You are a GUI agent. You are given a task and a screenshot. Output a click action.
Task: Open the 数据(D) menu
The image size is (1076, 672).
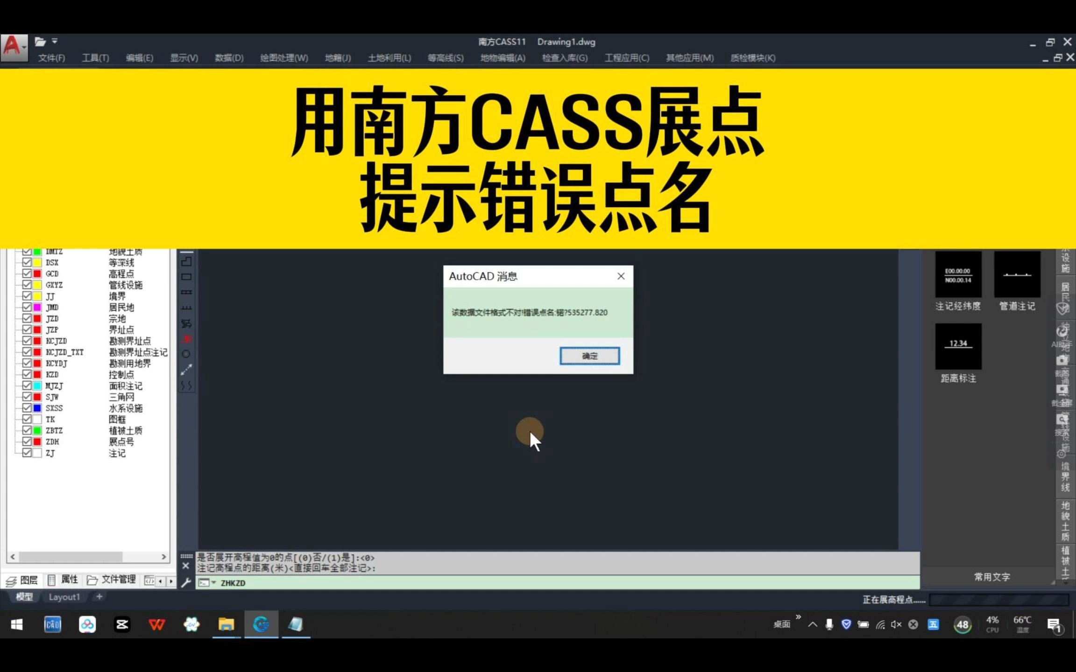(229, 58)
